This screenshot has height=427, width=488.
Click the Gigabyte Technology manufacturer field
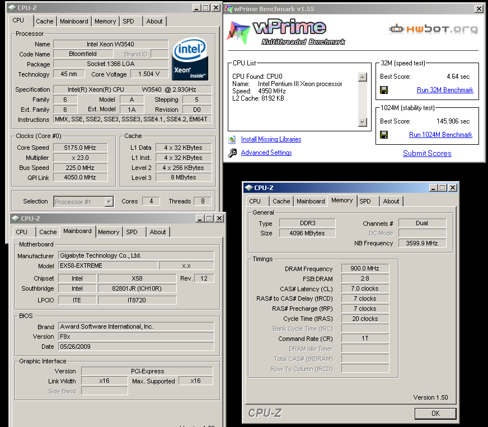[x=137, y=256]
